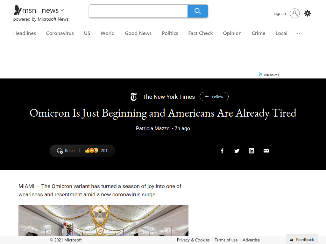326x244 pixels.
Task: Click the blue search magnifier button
Action: (x=197, y=11)
